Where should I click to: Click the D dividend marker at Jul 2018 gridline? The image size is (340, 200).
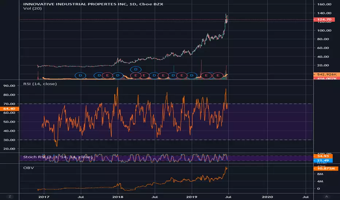point(154,76)
